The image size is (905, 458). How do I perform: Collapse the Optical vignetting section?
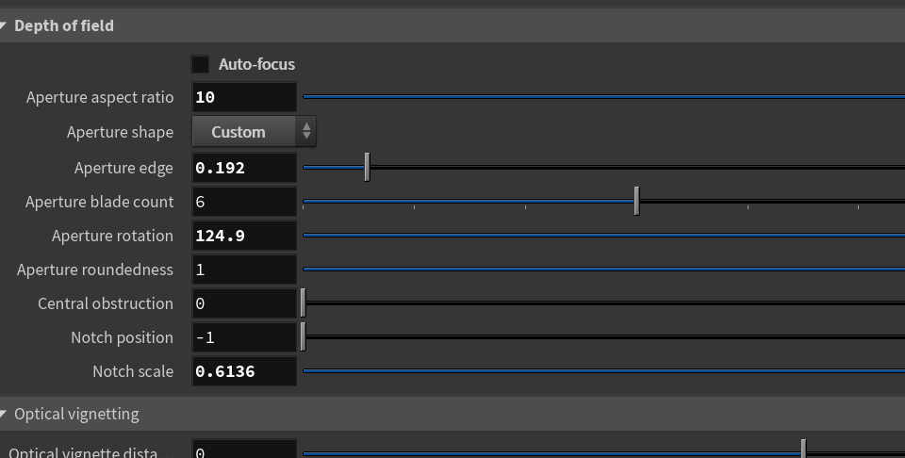pyautogui.click(x=6, y=414)
